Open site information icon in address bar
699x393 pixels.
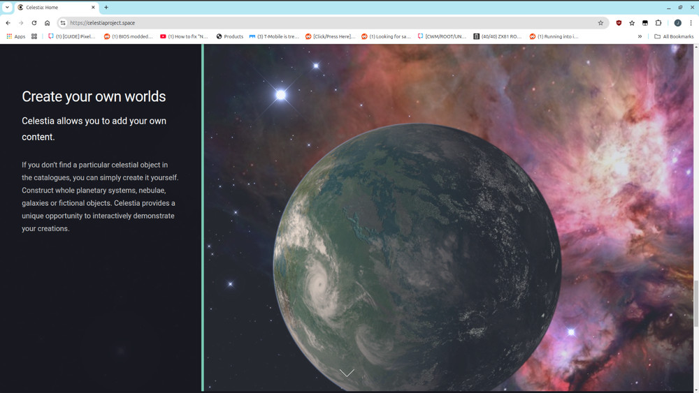63,23
